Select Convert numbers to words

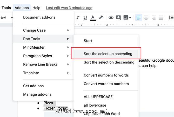pyautogui.click(x=106, y=75)
